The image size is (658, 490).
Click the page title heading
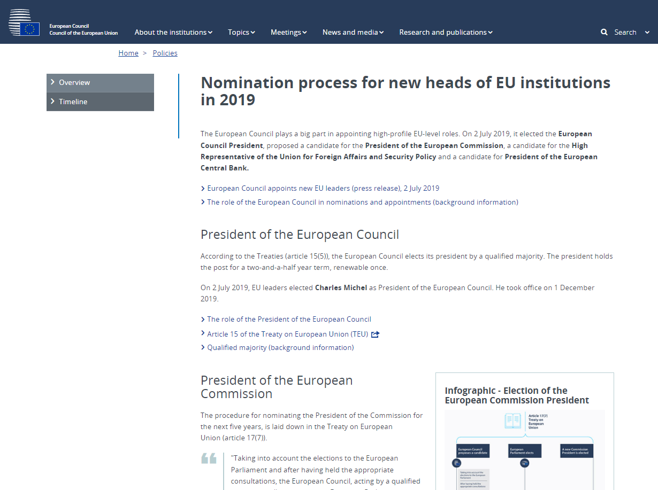tap(405, 91)
